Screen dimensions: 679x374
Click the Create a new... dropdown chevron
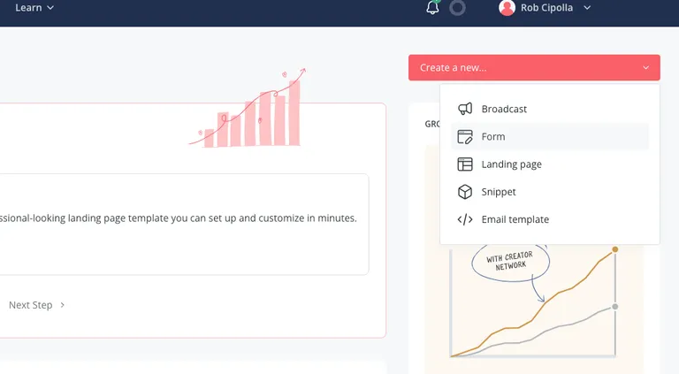tap(645, 67)
